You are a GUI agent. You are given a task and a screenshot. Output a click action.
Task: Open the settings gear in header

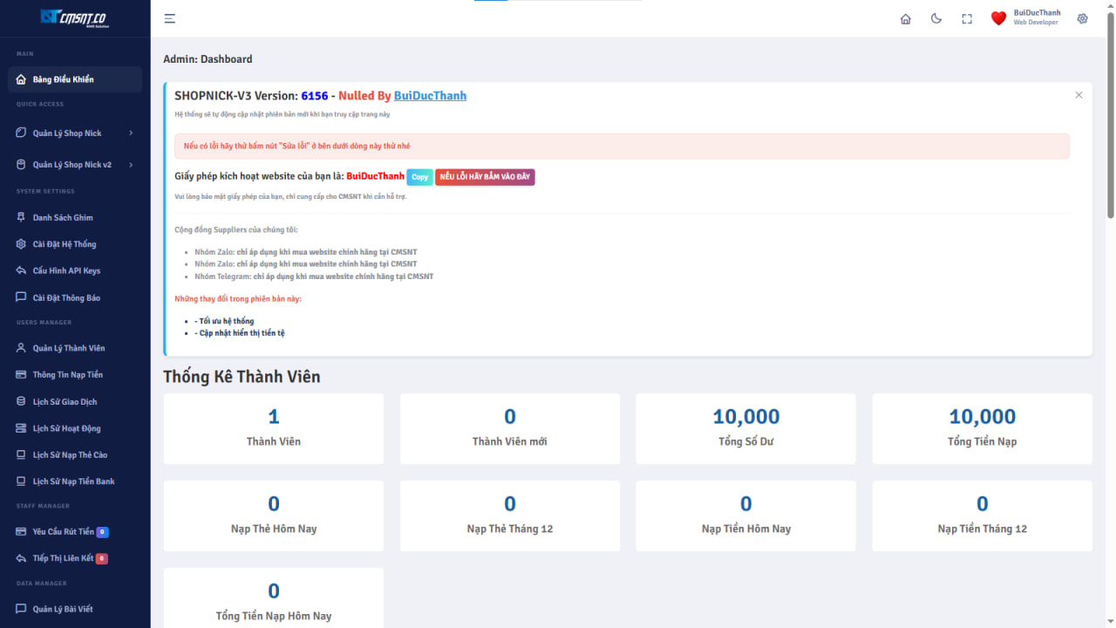1082,18
